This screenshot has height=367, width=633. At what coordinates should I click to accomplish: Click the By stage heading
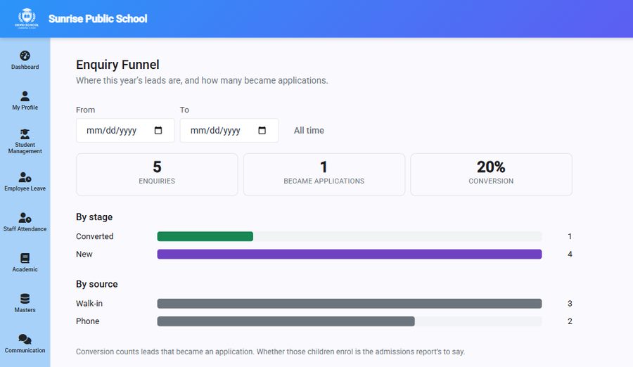[x=94, y=217]
